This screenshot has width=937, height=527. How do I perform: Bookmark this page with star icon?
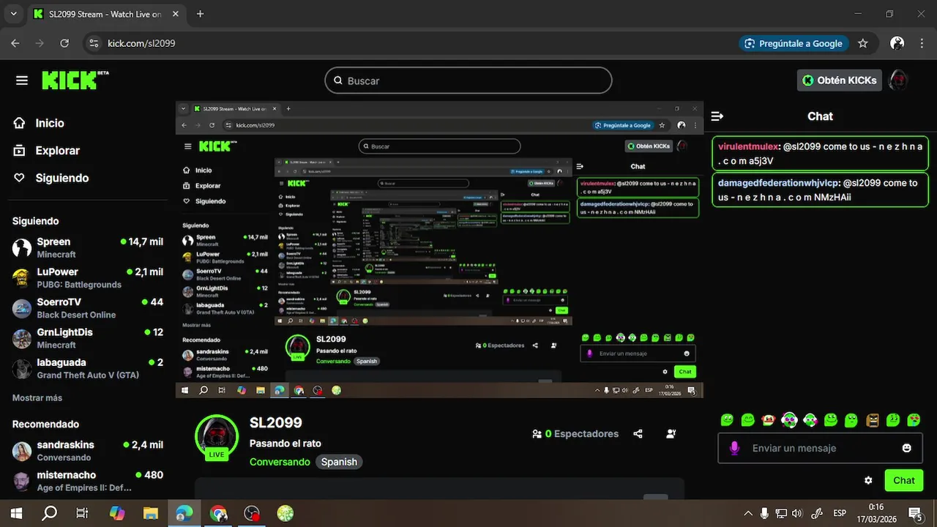(x=863, y=43)
